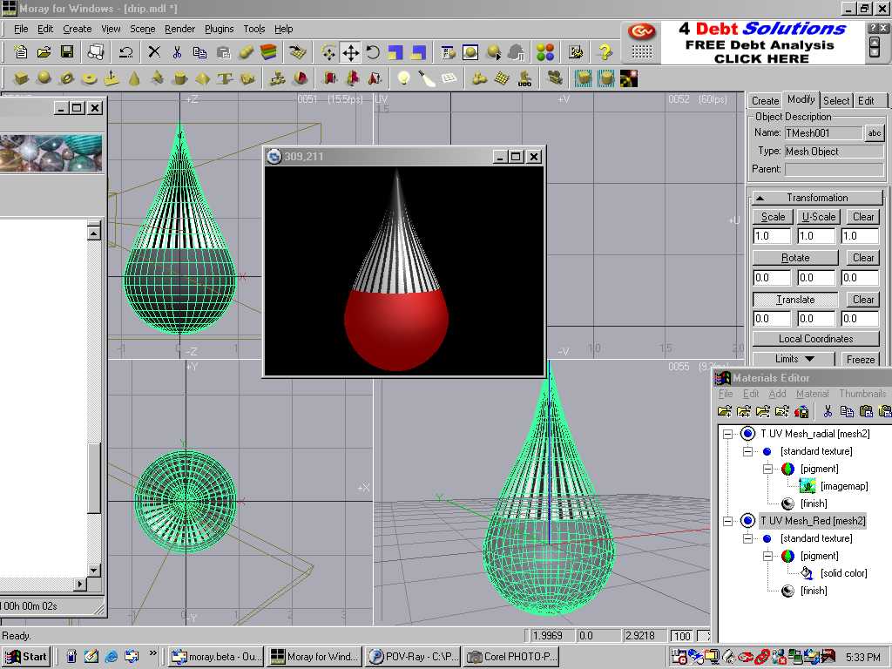Click the yellow question mark Help icon
The image size is (892, 669).
click(x=605, y=52)
